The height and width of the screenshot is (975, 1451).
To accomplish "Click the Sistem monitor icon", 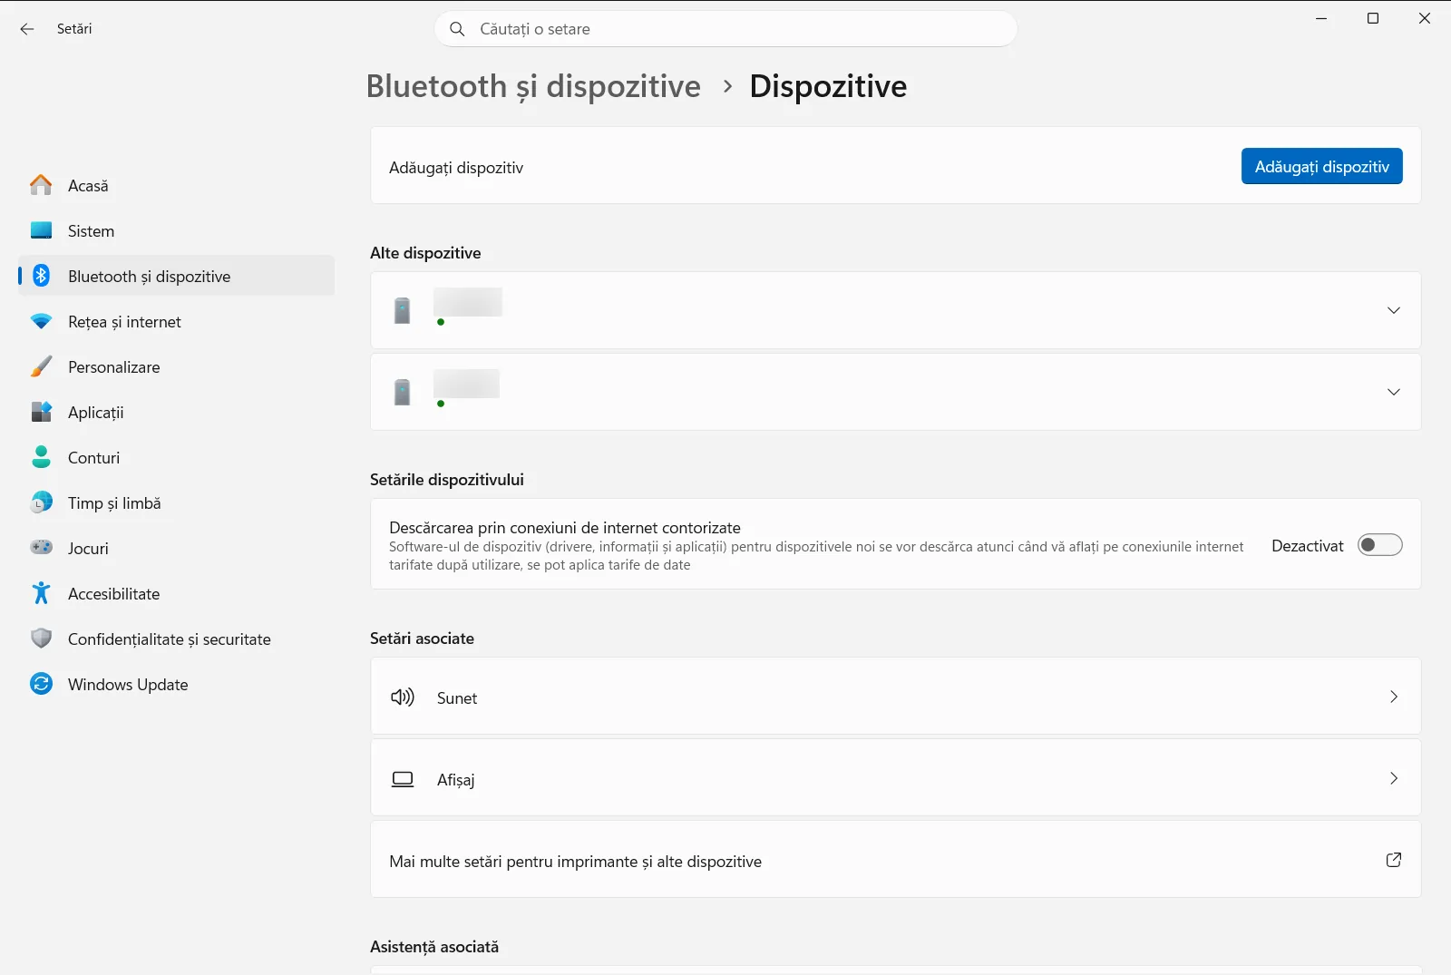I will 41,230.
